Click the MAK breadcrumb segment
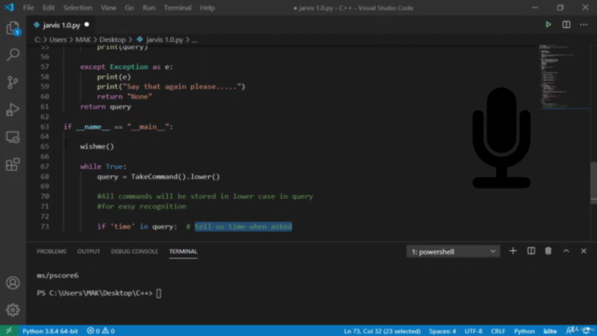The width and height of the screenshot is (597, 336). [x=83, y=39]
